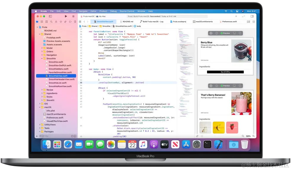Open the Test navigator diamond icon
Image resolution: width=291 pixels, height=170 pixels.
pos(61,22)
